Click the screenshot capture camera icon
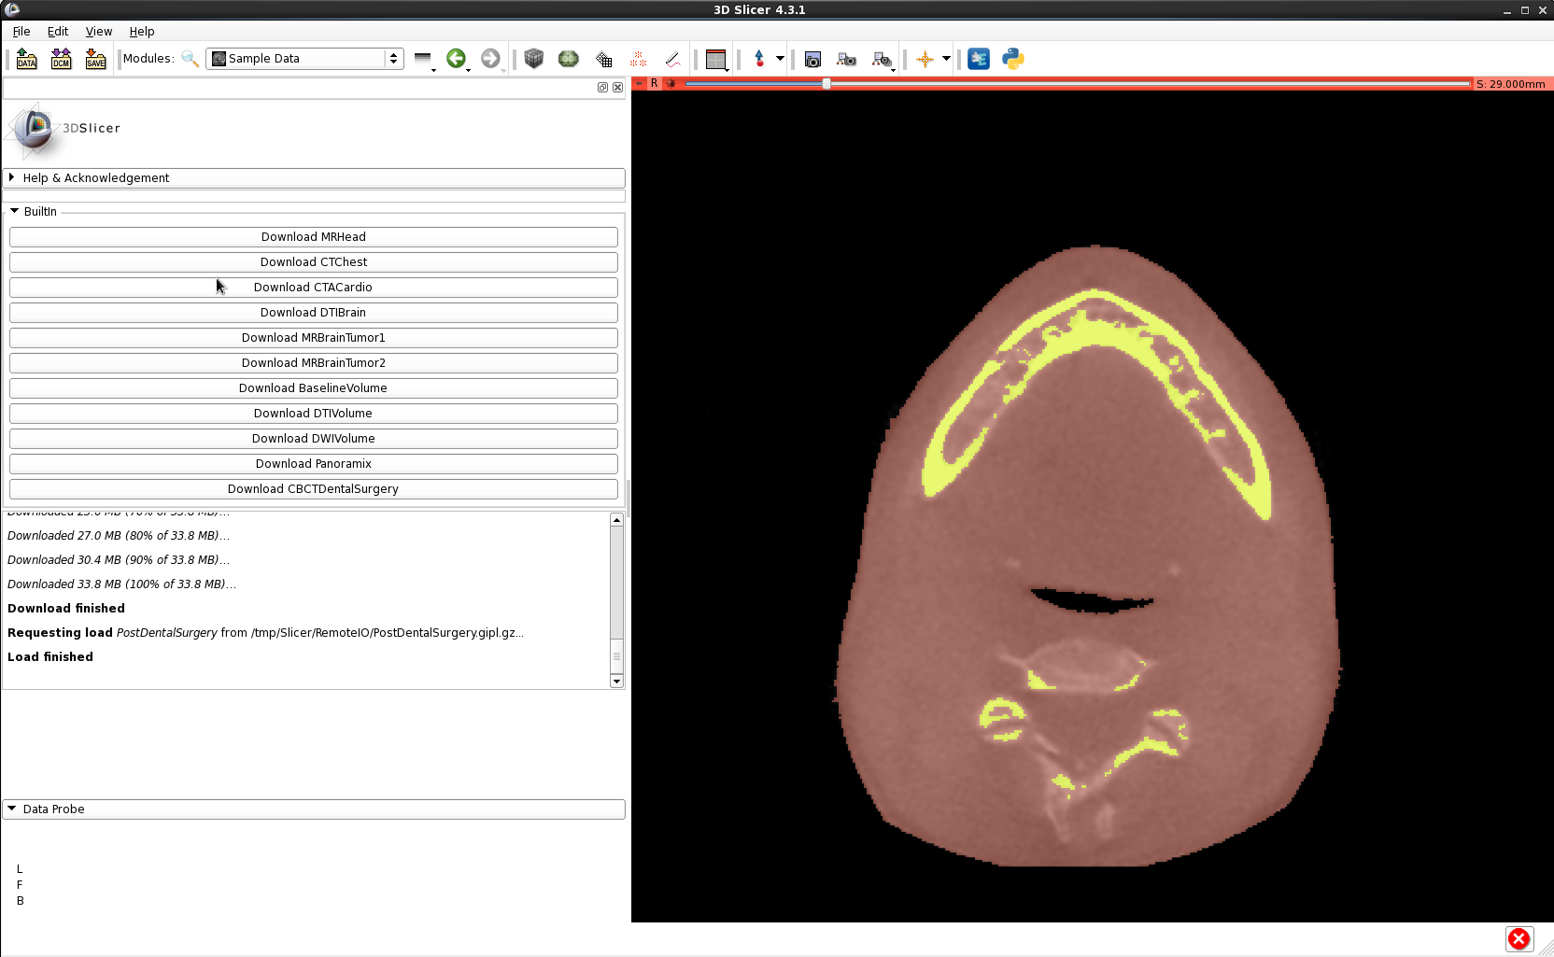The height and width of the screenshot is (957, 1554). click(x=812, y=59)
